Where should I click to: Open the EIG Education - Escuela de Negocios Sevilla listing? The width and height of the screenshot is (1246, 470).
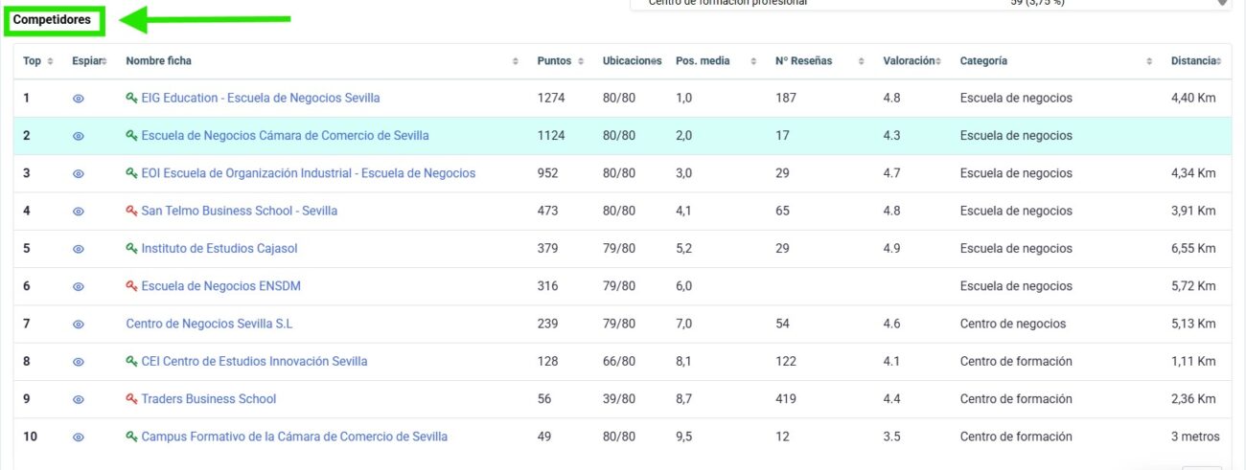click(261, 98)
